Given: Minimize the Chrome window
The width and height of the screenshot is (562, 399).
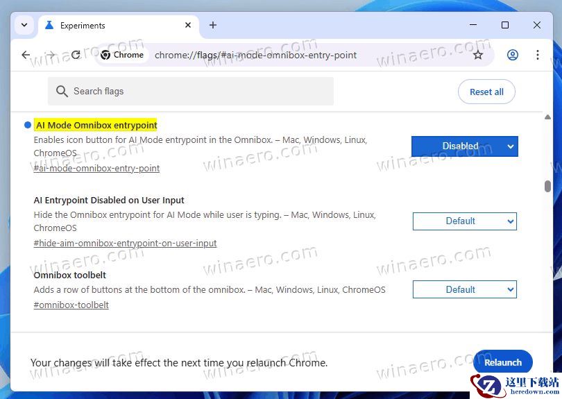Looking at the screenshot, I should [473, 25].
